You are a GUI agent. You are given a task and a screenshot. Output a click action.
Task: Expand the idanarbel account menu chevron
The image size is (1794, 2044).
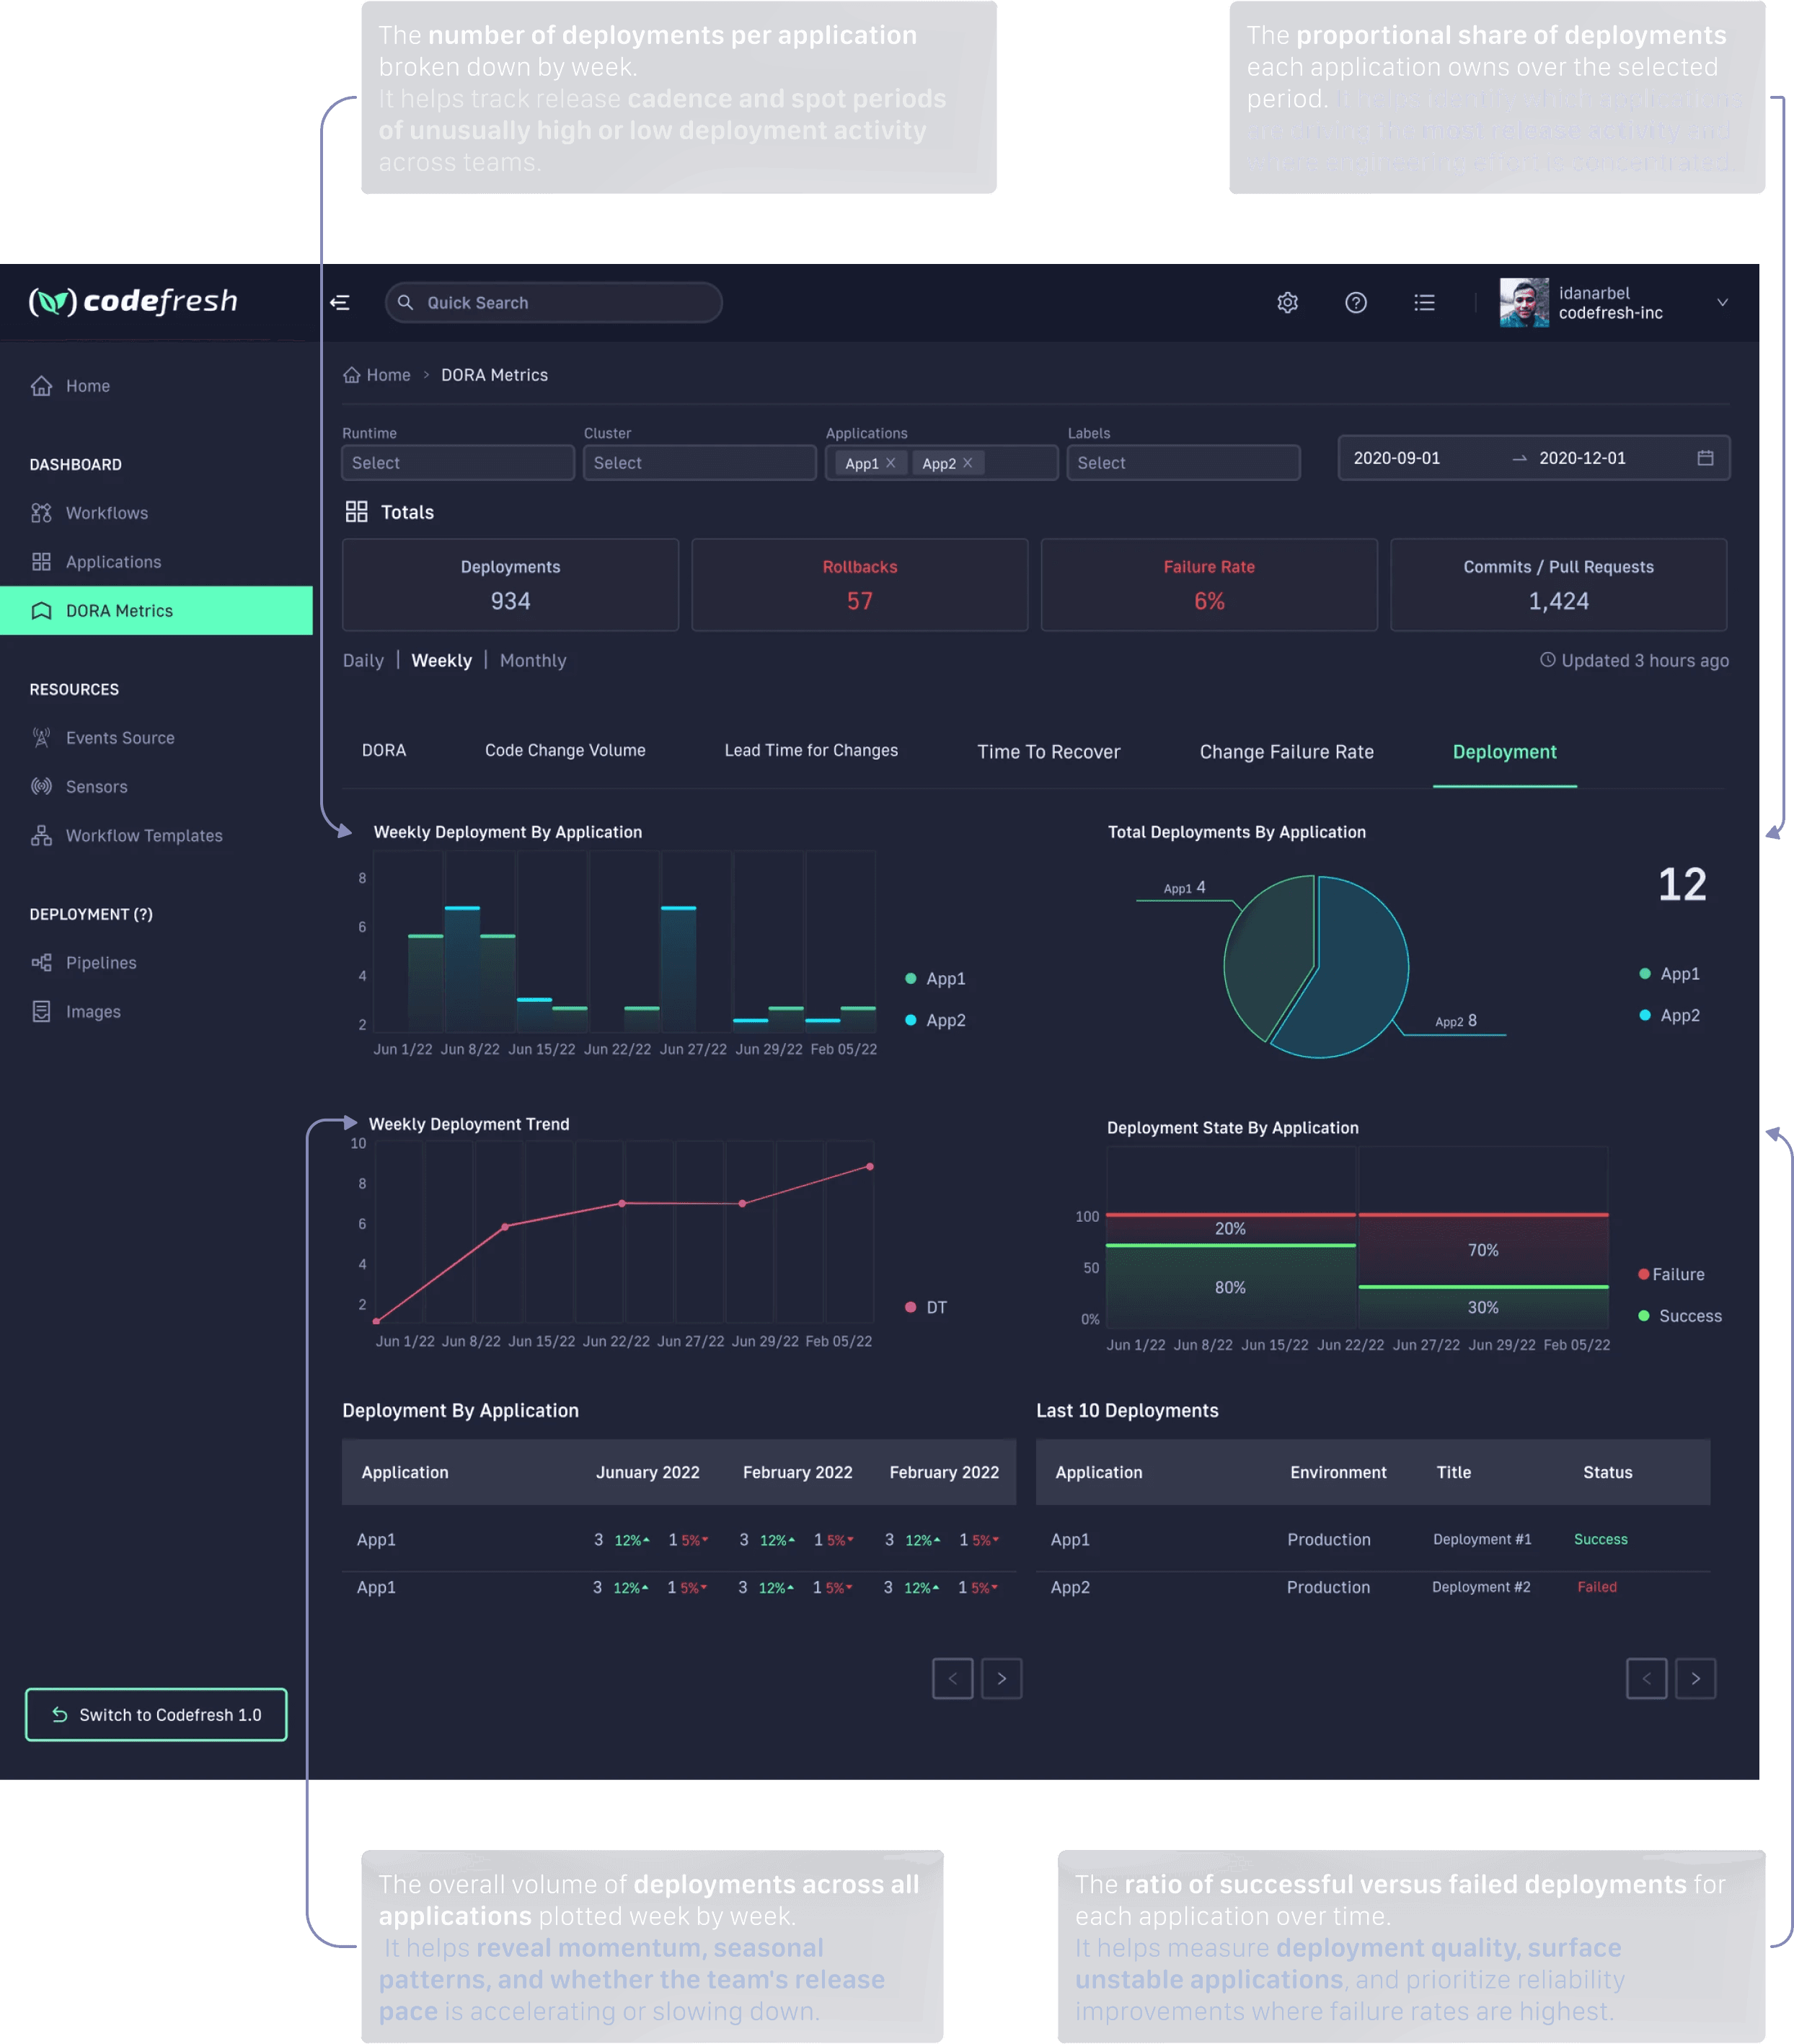click(1722, 303)
